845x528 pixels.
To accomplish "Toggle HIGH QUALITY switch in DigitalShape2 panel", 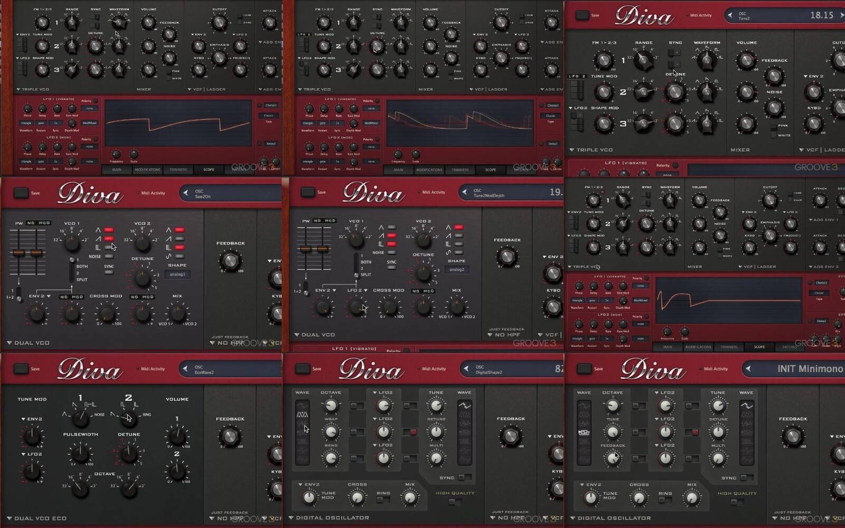I will pyautogui.click(x=455, y=502).
